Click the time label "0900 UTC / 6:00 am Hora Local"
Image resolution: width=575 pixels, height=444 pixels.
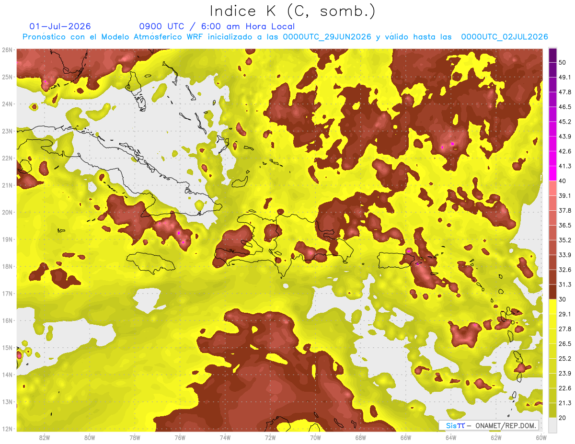tap(217, 26)
